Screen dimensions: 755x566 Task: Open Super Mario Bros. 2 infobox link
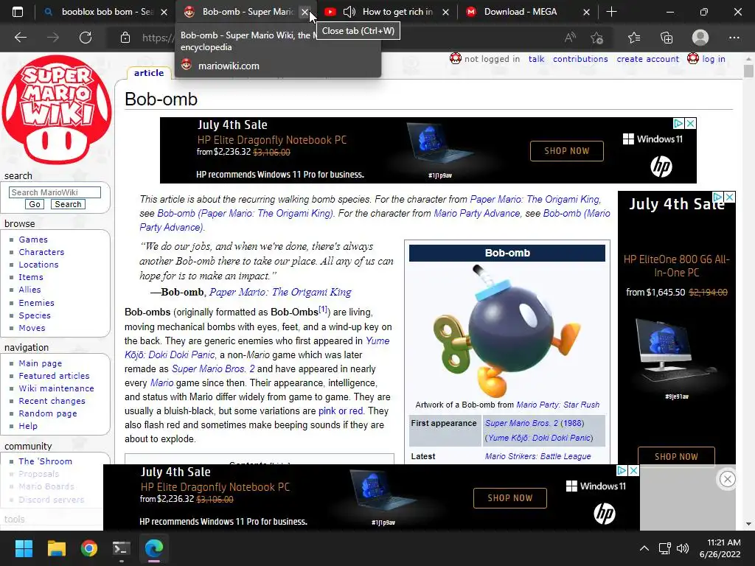click(x=521, y=423)
